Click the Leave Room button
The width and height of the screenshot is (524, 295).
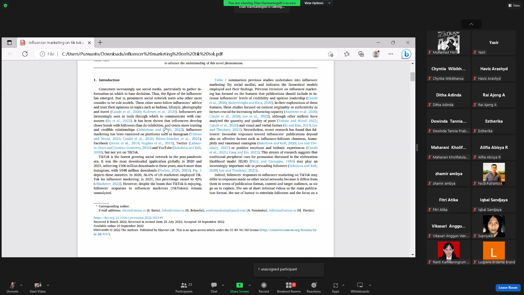508,288
